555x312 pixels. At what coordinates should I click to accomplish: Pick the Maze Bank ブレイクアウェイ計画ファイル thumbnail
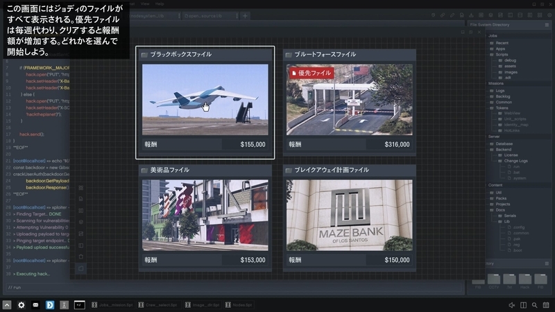[x=350, y=215]
